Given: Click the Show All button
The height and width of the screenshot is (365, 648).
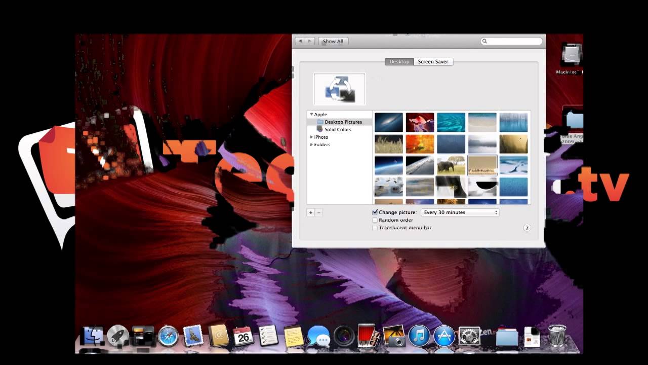Looking at the screenshot, I should click(x=333, y=41).
